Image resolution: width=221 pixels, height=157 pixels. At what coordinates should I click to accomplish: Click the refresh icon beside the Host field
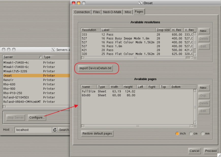(x=55, y=130)
